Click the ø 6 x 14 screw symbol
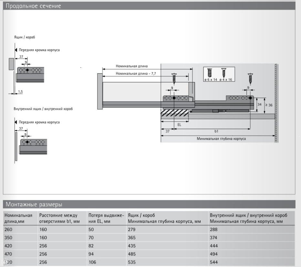Image resolution: width=301 pixels, height=267 pixels. point(210,73)
